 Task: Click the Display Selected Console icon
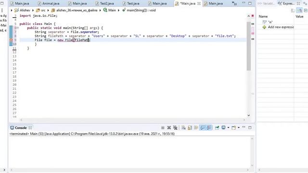[223, 128]
